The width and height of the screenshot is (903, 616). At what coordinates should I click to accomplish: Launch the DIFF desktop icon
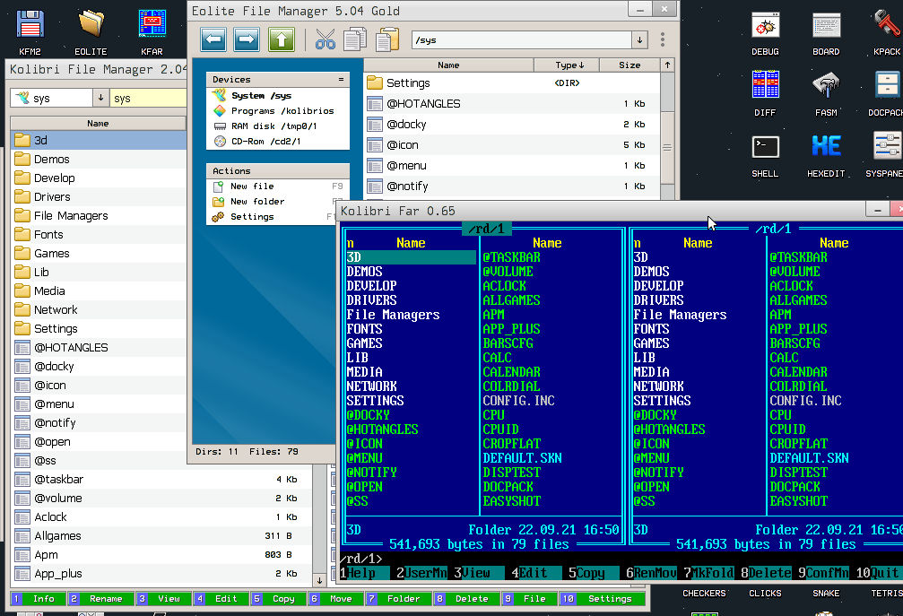pos(765,93)
